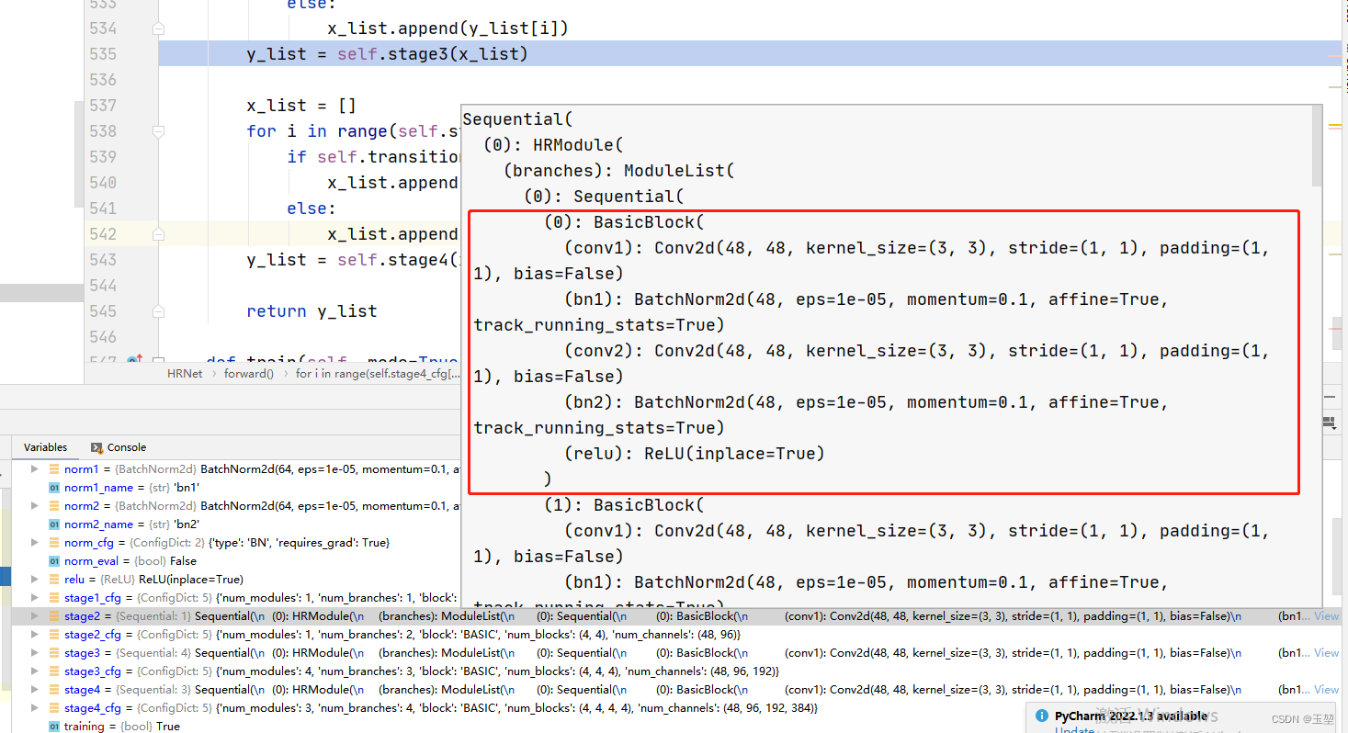The image size is (1348, 733).
Task: Click the Console tab icon
Action: click(96, 447)
